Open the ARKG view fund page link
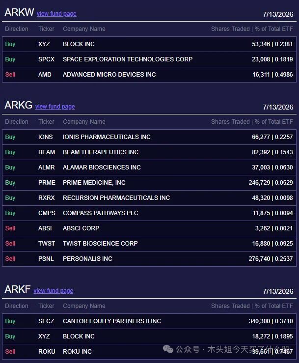 pyautogui.click(x=55, y=107)
